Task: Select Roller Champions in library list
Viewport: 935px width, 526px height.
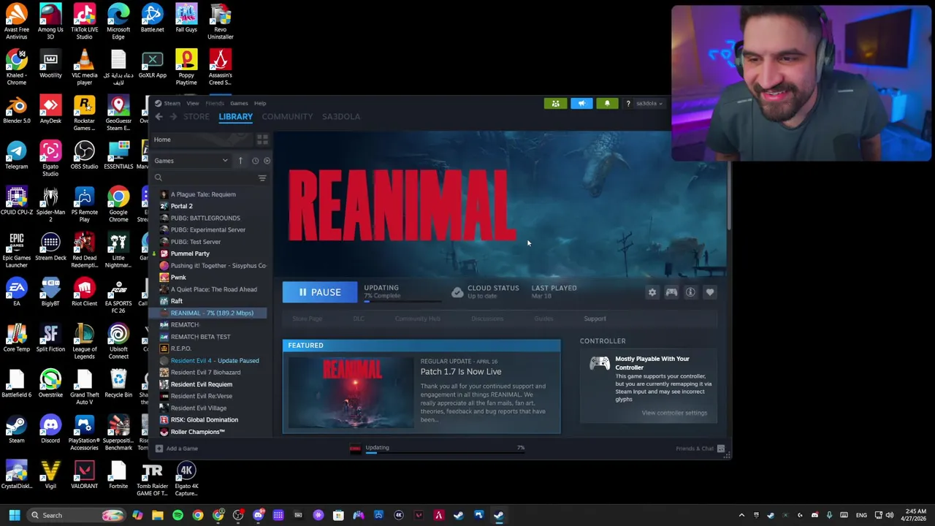Action: (x=197, y=432)
